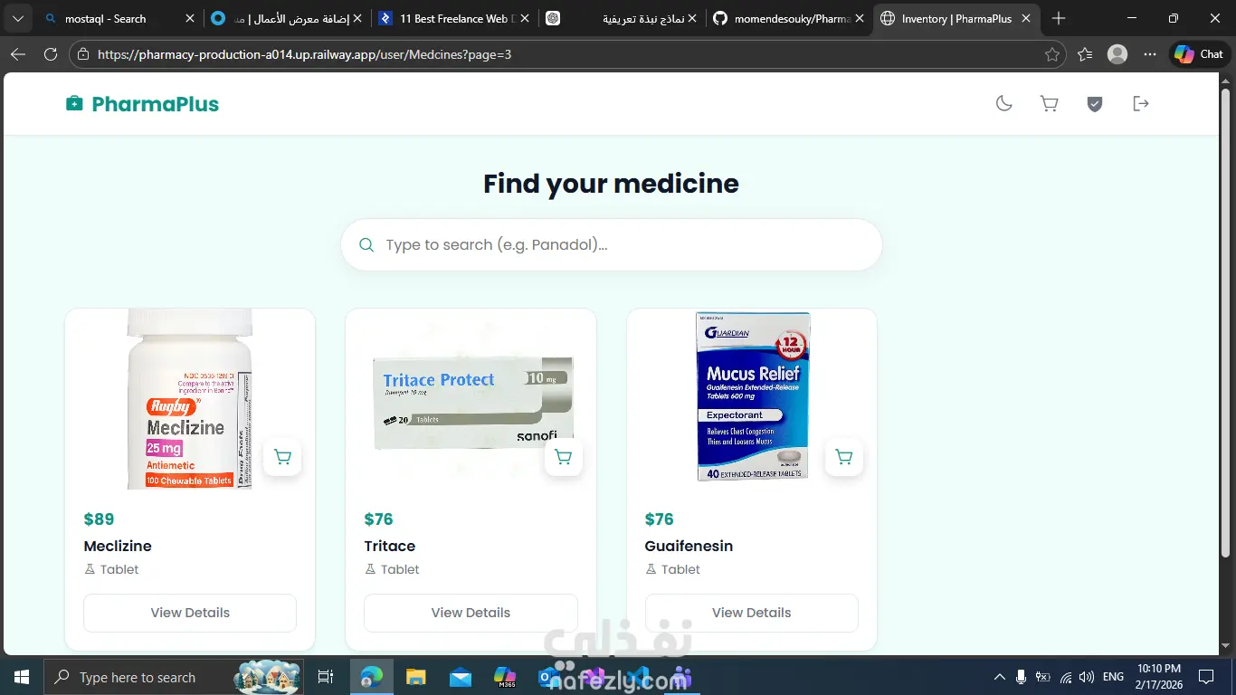Click the magnifier icon in search bar
Viewport: 1236px width, 695px height.
point(366,244)
